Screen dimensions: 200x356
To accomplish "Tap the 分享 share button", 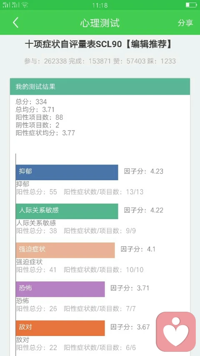I will point(185,23).
